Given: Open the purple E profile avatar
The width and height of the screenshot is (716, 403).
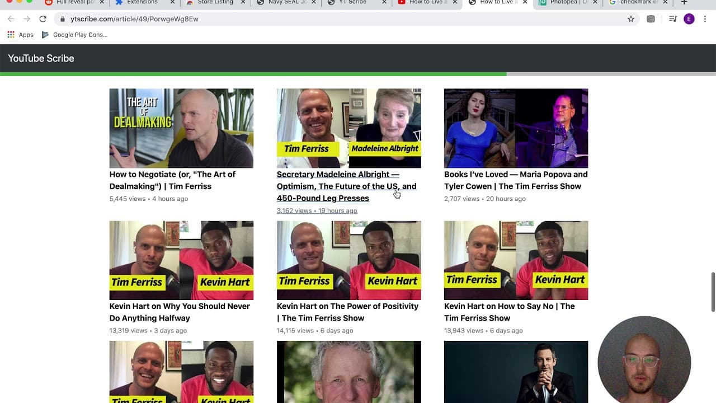Looking at the screenshot, I should click(x=689, y=19).
